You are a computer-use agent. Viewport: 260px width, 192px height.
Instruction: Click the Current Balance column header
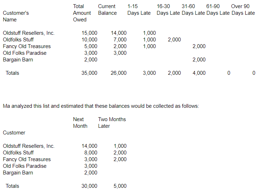(108, 9)
